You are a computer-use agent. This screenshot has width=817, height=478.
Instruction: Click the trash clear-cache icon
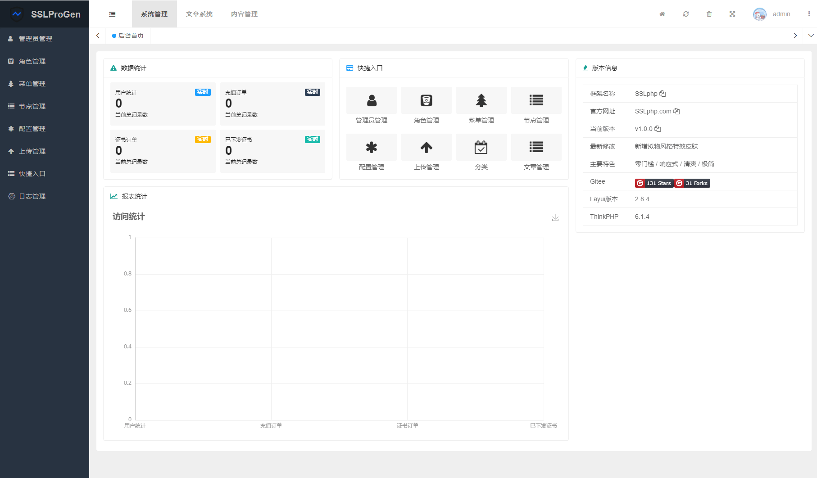709,14
